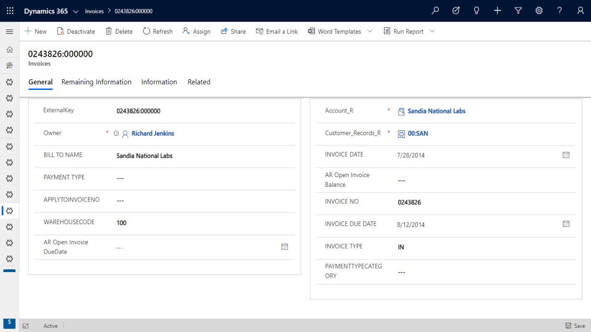Image resolution: width=591 pixels, height=332 pixels.
Task: Click Run Report button
Action: (404, 31)
